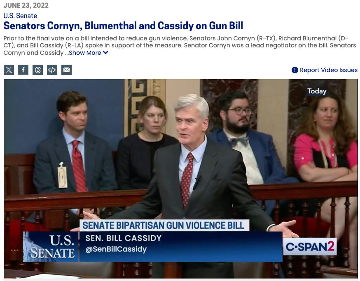The image size is (360, 281).
Task: Click the SEN. BILL CASSIDY name caption
Action: click(123, 238)
